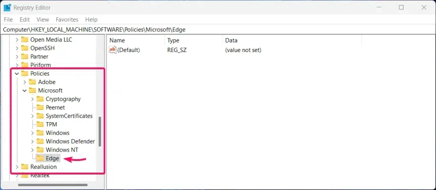
Task: Expand the Piriform key
Action: (x=17, y=65)
